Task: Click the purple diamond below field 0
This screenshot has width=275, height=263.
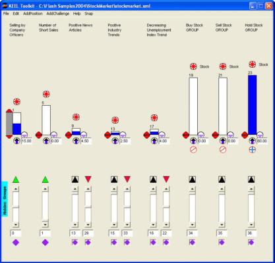Action: (16, 243)
